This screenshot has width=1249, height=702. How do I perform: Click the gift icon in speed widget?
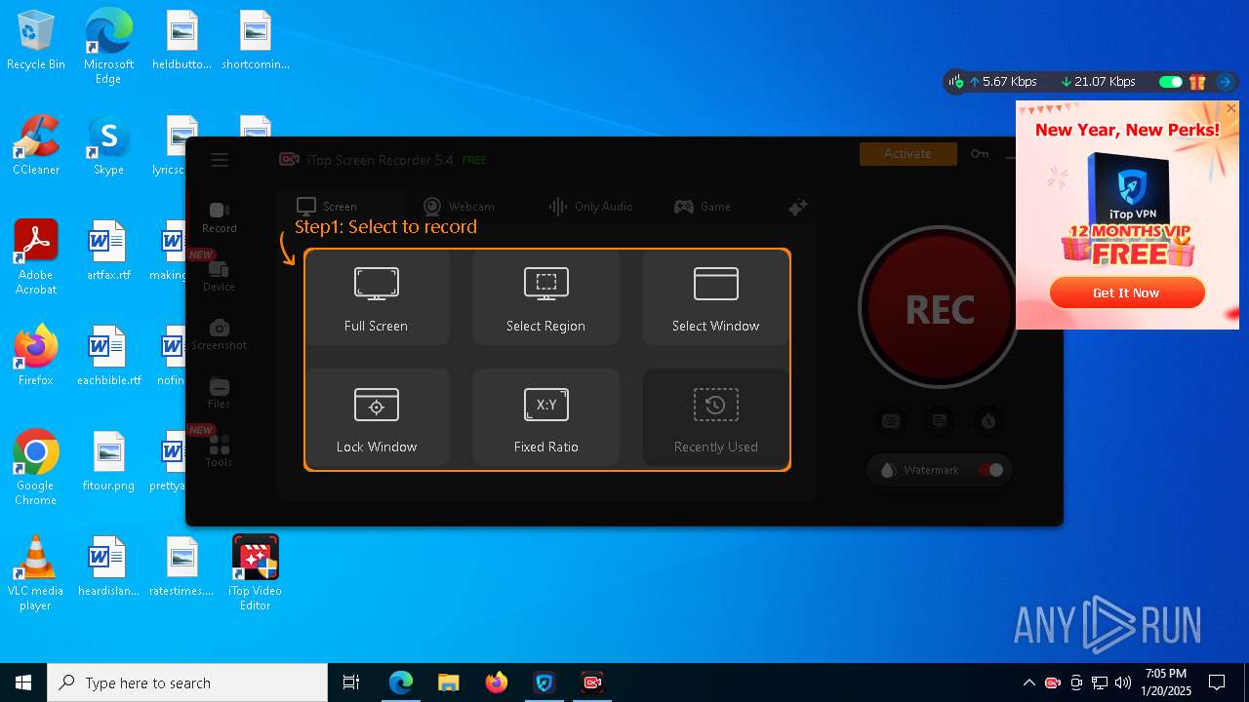click(1197, 82)
